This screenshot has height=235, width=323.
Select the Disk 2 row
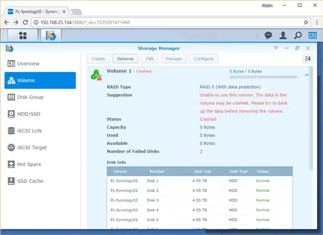[x=200, y=191]
